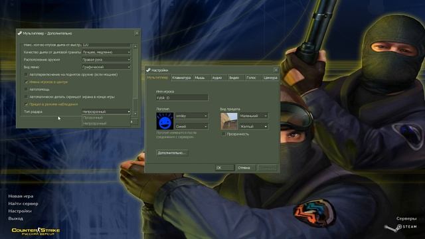Open the crosshair color 'Желтый' dropdown
425x239 pixels.
pos(254,126)
